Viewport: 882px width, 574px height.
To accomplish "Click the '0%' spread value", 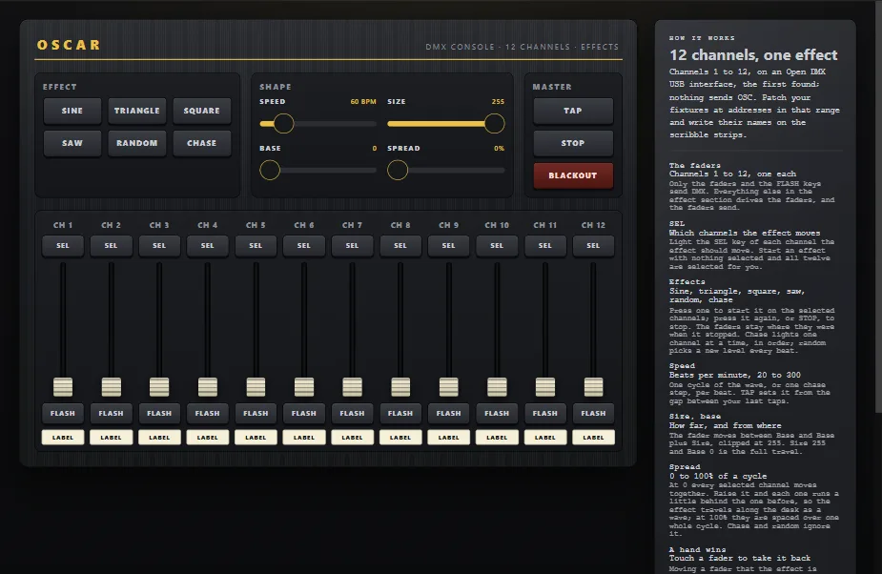I will 499,149.
